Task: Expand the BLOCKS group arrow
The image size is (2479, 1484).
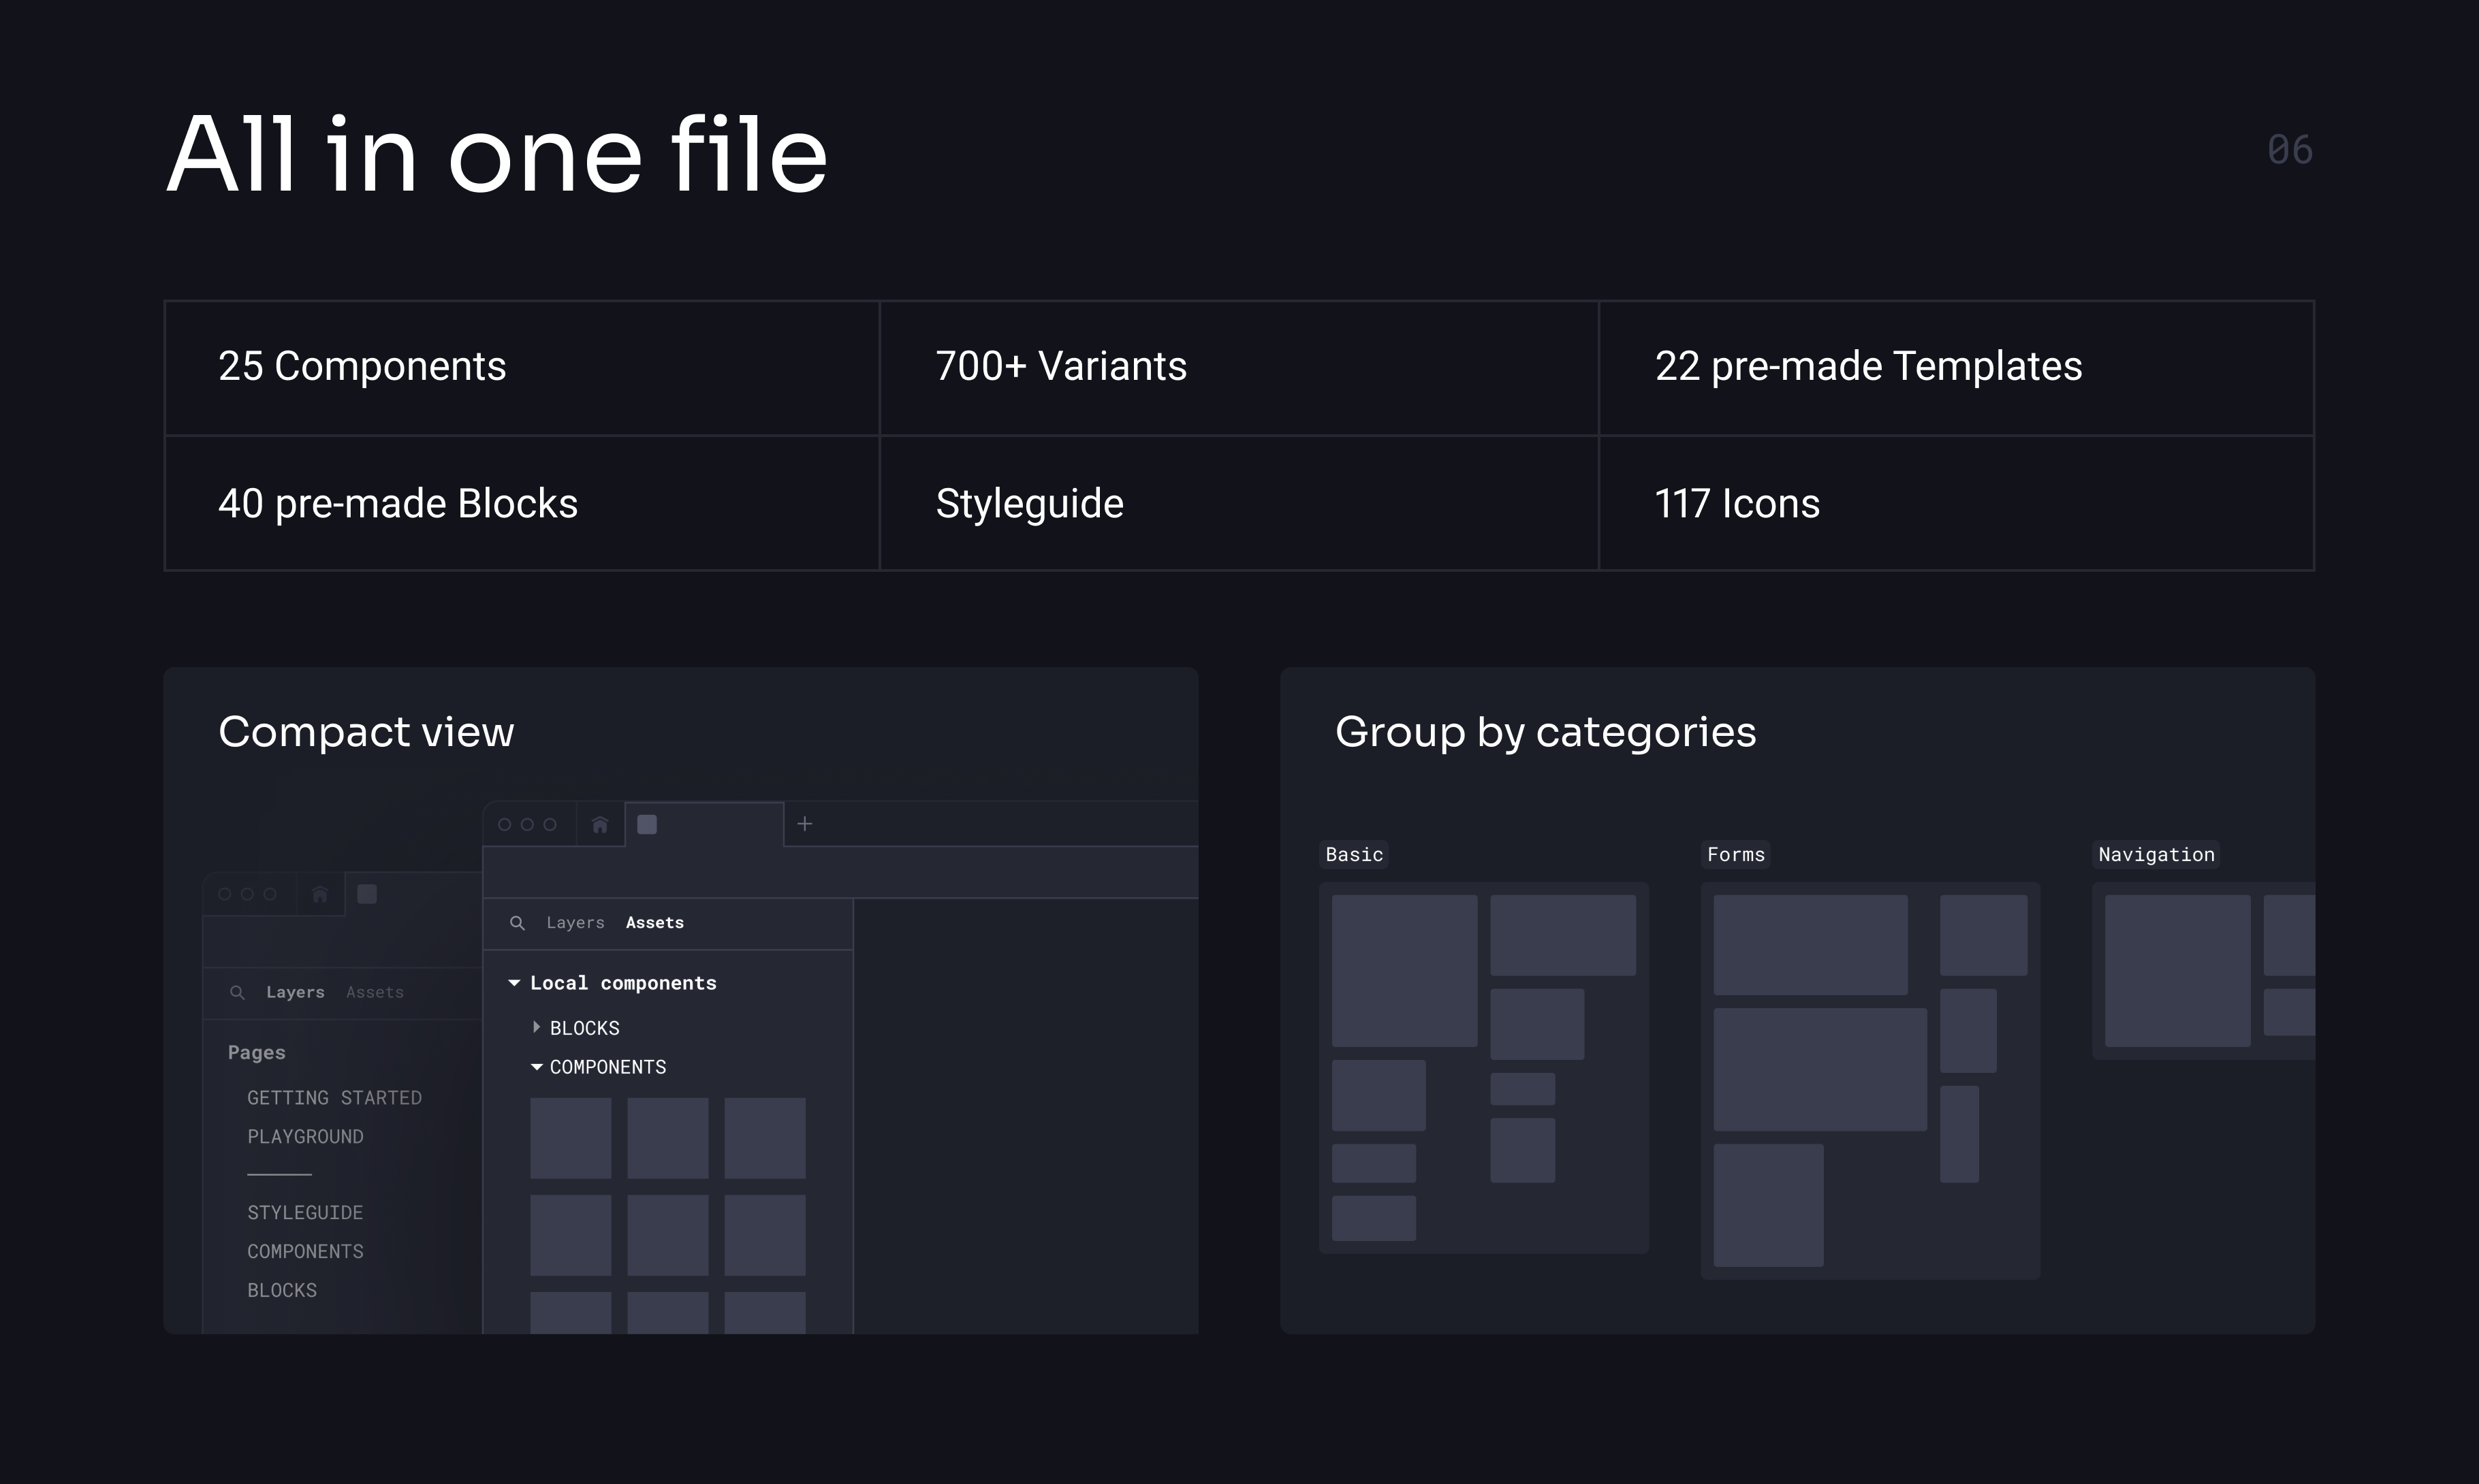Action: (536, 1027)
